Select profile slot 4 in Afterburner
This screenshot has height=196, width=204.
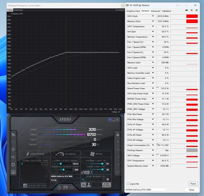118,165
